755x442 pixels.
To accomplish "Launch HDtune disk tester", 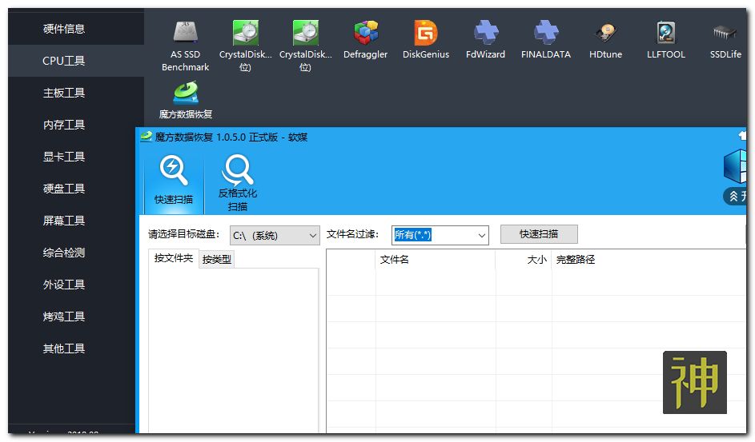I will pos(606,40).
